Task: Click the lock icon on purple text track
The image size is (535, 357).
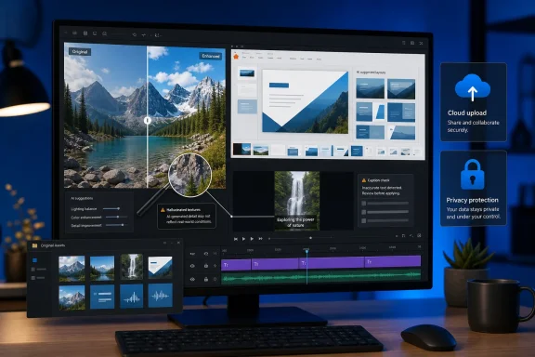Action: pyautogui.click(x=206, y=266)
